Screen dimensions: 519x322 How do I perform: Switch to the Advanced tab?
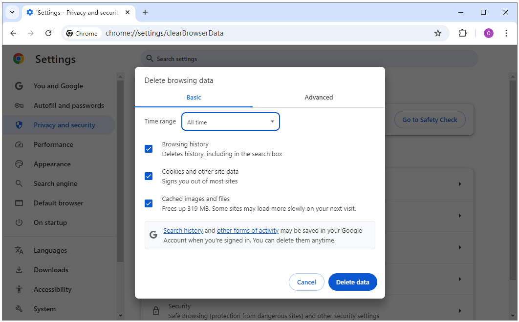[319, 97]
